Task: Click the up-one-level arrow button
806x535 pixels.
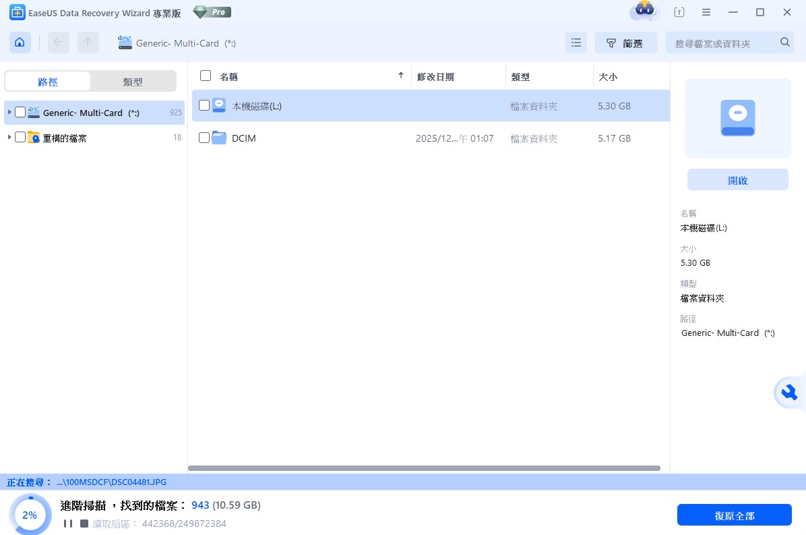Action: point(88,43)
